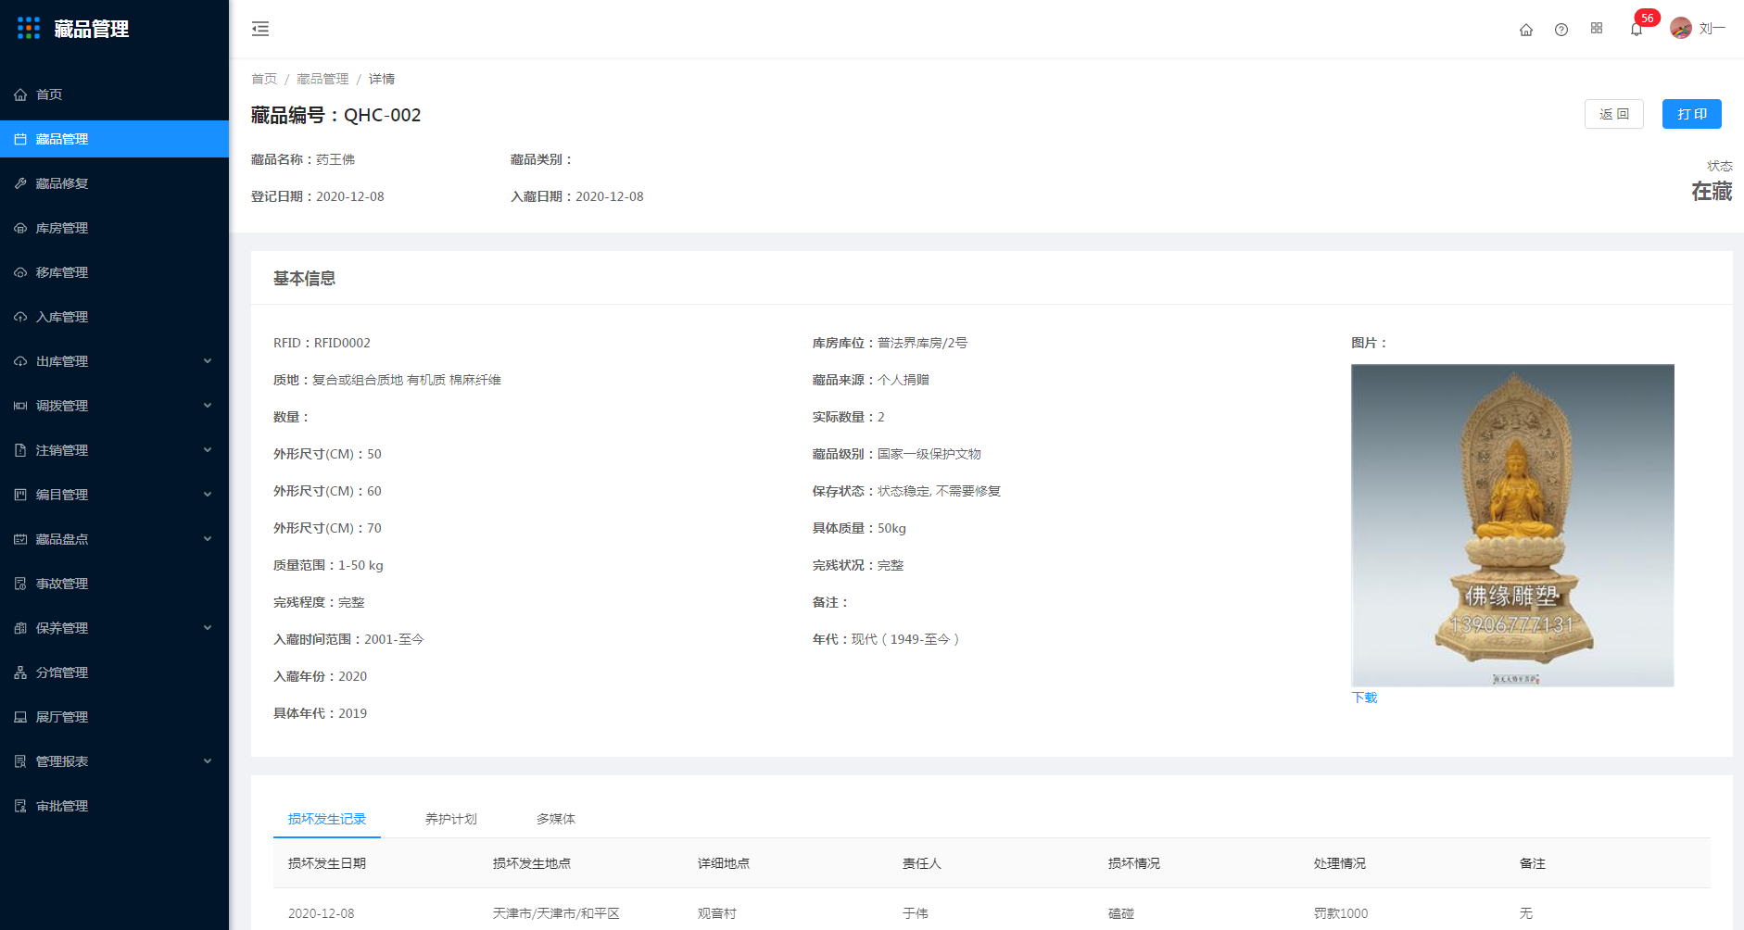Open 藏品修复 menu item
This screenshot has height=930, width=1744.
click(114, 183)
